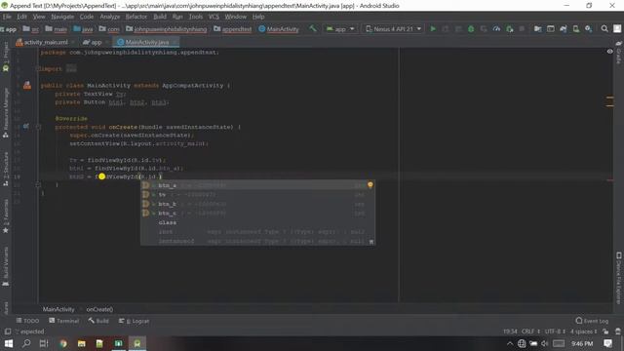The image size is (624, 351).
Task: Click the appendtext folder in navigation breadcrumb
Action: (x=233, y=29)
